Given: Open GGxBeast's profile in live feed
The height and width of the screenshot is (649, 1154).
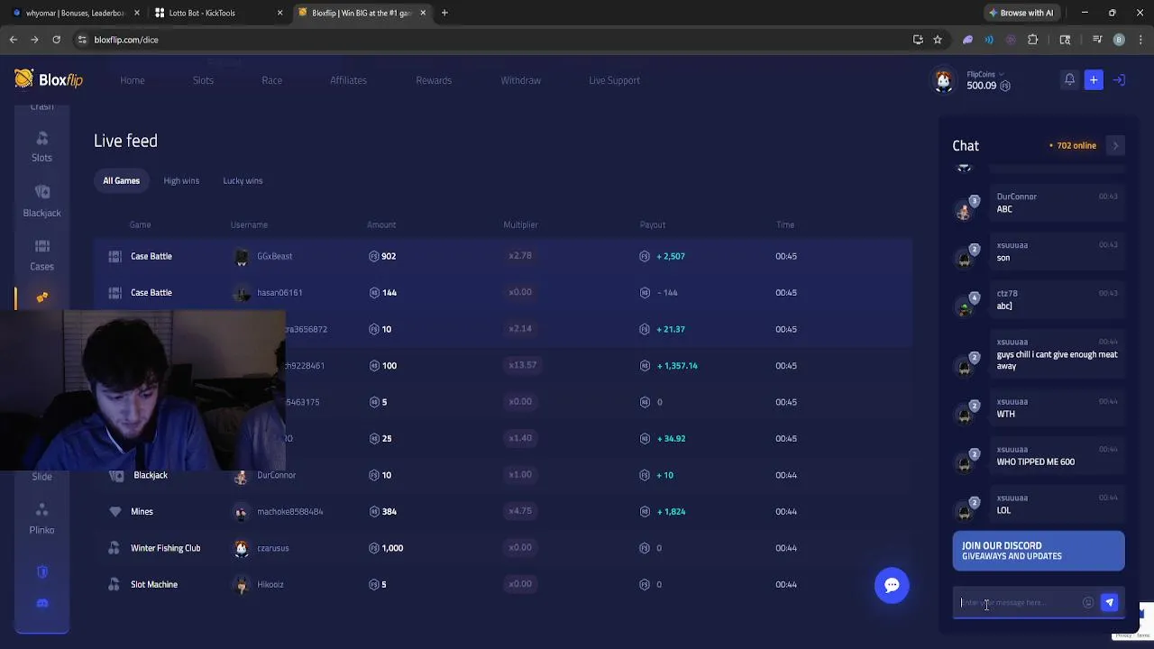Looking at the screenshot, I should pyautogui.click(x=274, y=256).
